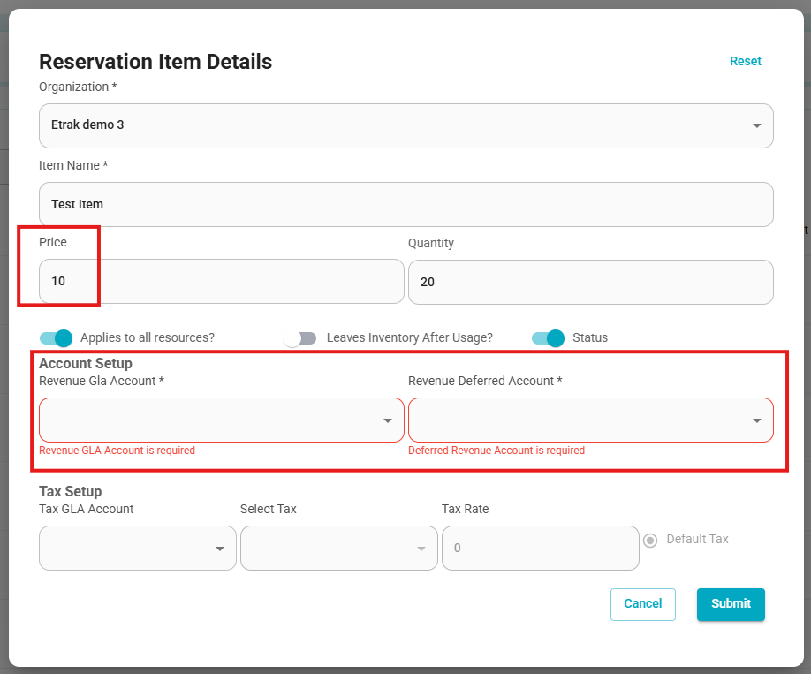The height and width of the screenshot is (674, 811).
Task: Toggle Applies to all resources switch
Action: coord(56,338)
